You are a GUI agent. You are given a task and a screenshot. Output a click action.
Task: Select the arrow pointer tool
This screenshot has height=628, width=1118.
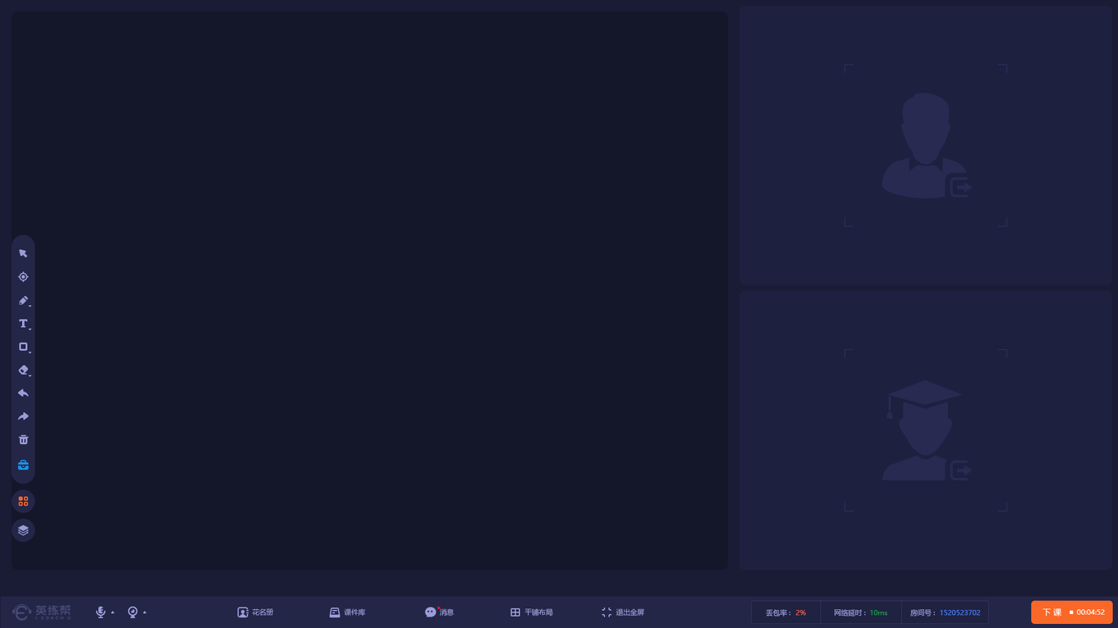point(23,253)
